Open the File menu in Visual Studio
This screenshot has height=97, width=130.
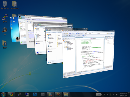click(63, 32)
